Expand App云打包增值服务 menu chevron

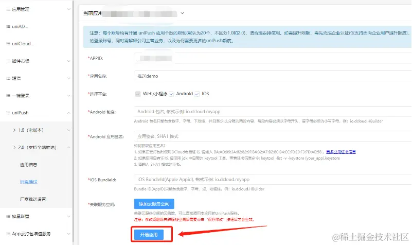(x=68, y=234)
